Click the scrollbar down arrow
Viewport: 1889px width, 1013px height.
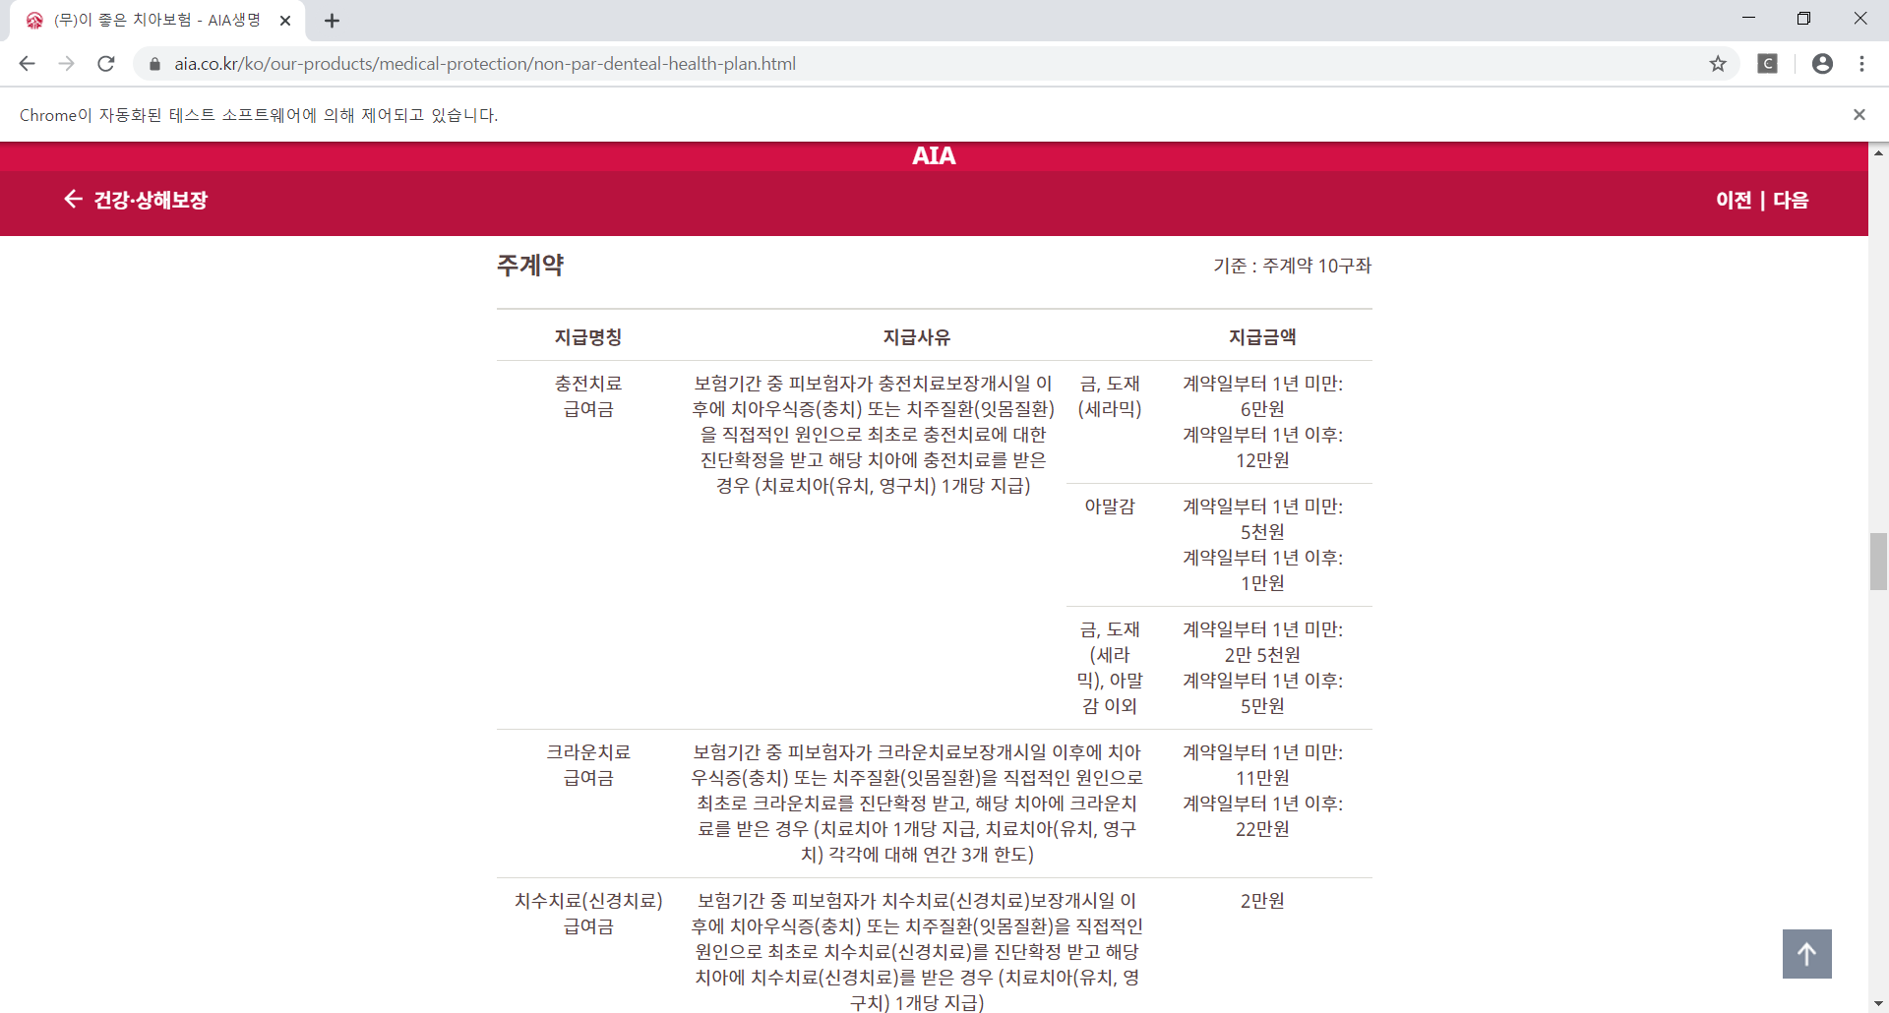(x=1878, y=1004)
